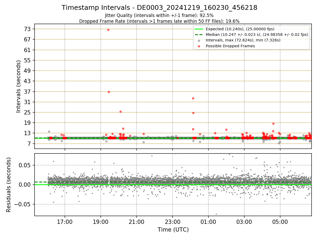Click legend entry 'Intervals, max (72.624s), min (7.326s)'

(243, 40)
